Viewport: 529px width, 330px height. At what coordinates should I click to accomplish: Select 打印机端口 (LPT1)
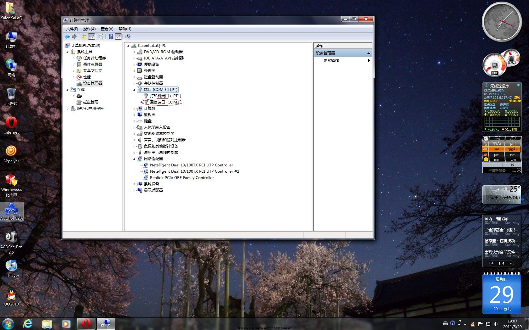coord(165,96)
